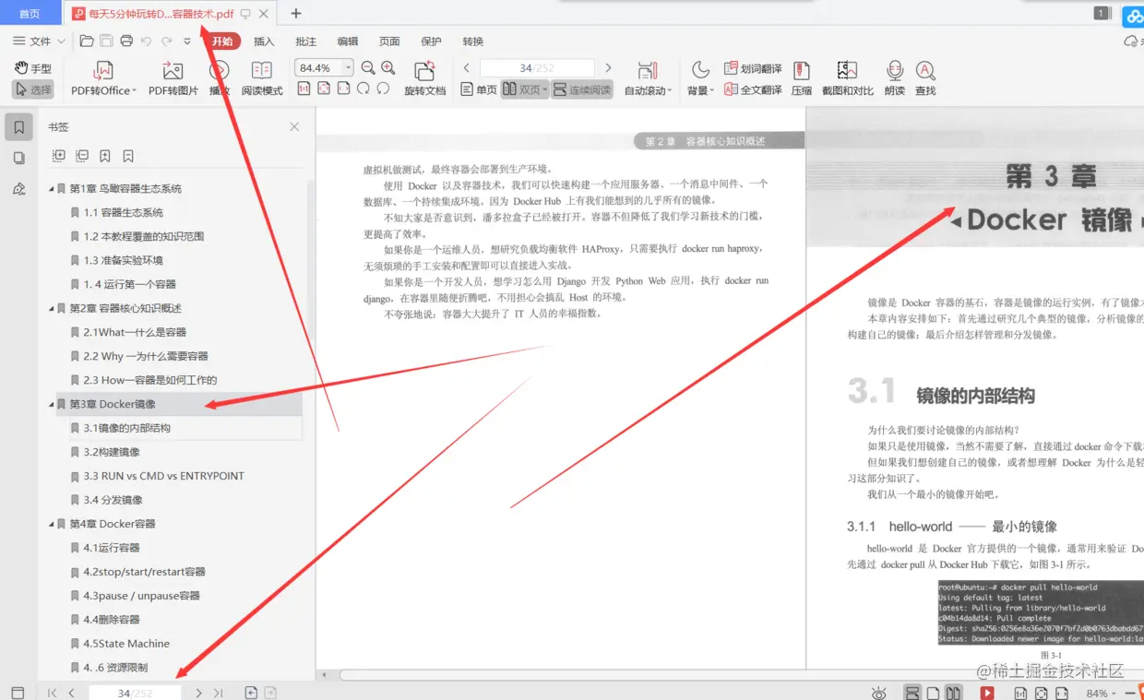Open the 编辑 ribbon tab
The width and height of the screenshot is (1144, 700).
coord(348,41)
